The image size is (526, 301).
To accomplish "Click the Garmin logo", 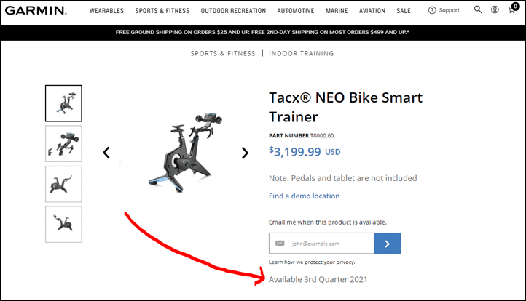I will (x=36, y=10).
